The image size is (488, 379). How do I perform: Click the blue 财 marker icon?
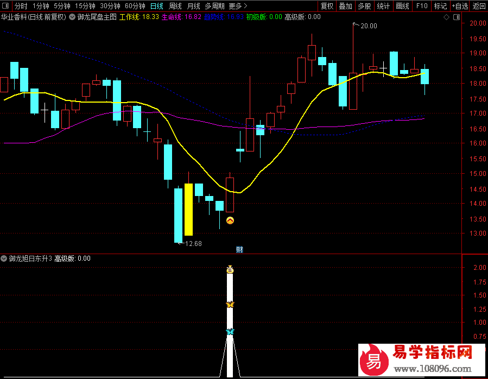coord(239,250)
